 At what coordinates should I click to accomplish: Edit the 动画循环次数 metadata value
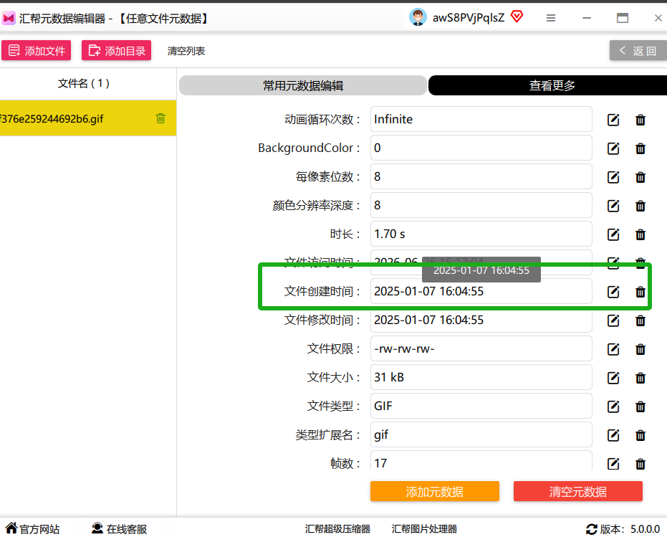click(x=613, y=120)
